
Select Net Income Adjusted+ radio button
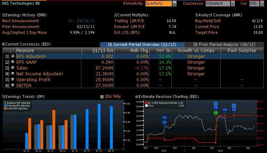[x=13, y=74]
